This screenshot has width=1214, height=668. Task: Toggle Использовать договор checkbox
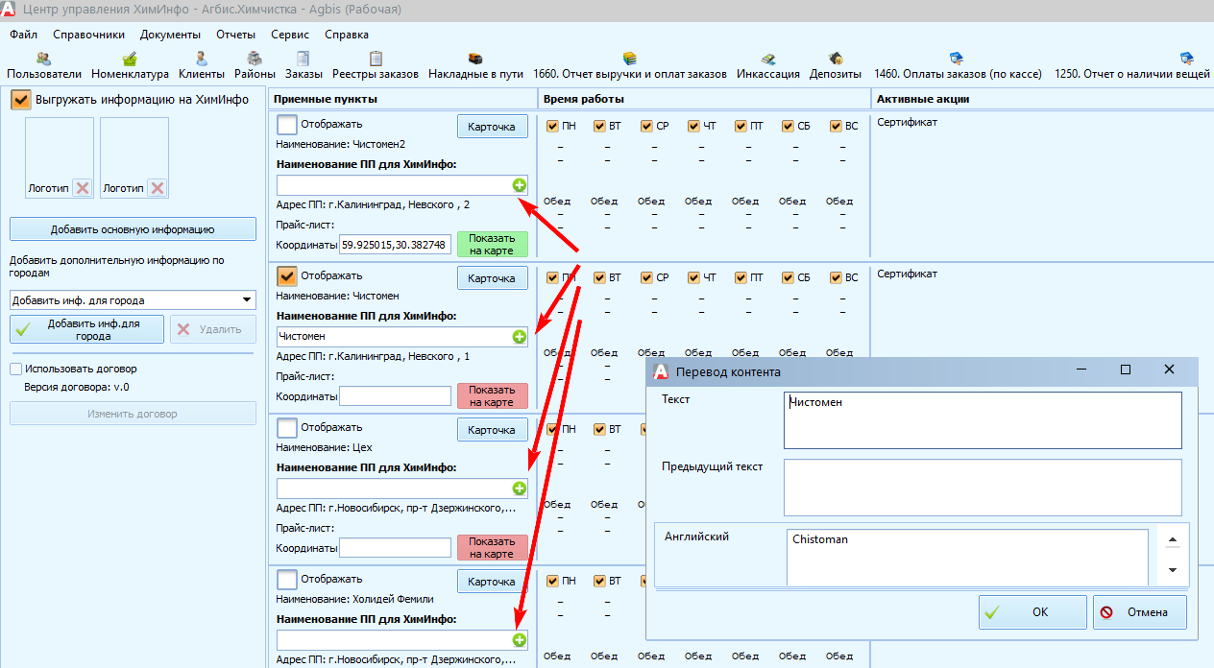click(16, 369)
